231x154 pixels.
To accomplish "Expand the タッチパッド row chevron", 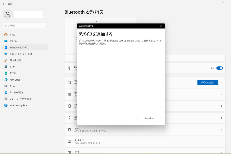I will tap(222, 141).
